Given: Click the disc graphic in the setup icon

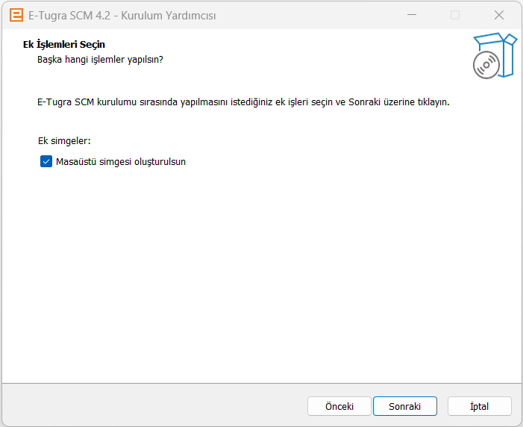Looking at the screenshot, I should click(x=486, y=66).
